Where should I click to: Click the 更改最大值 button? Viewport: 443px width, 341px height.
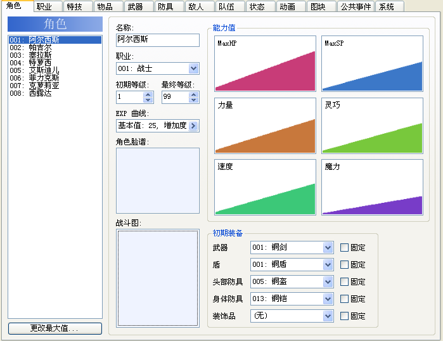tap(55, 328)
